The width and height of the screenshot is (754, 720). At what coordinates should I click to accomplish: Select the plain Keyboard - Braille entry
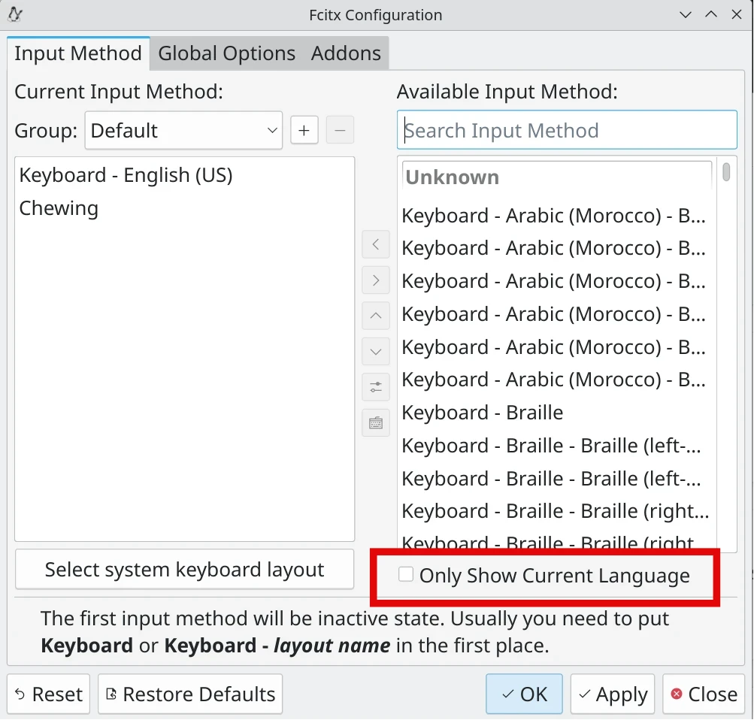coord(556,413)
